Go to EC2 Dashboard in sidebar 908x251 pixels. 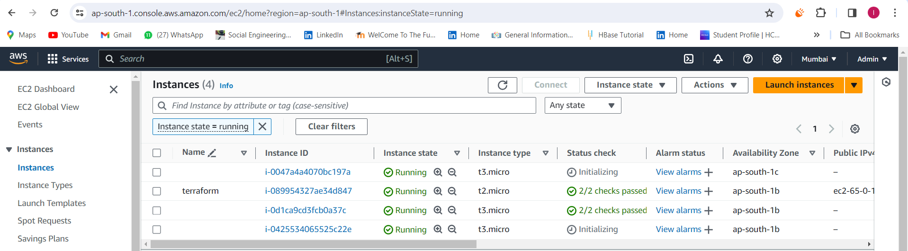tap(46, 89)
